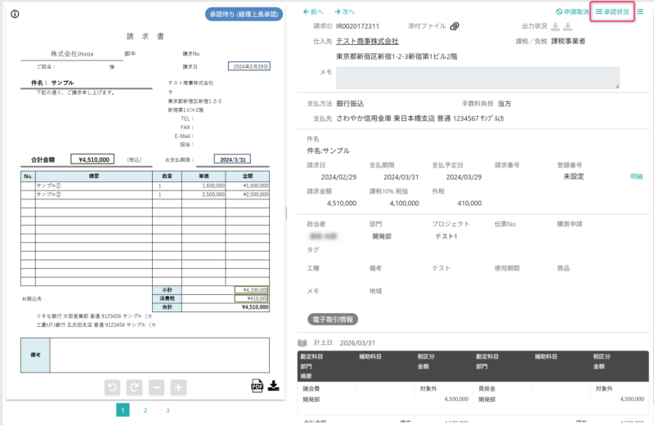Viewport: 654px width, 425px height.
Task: Click payment method value 銀行振込
Action: pos(350,104)
